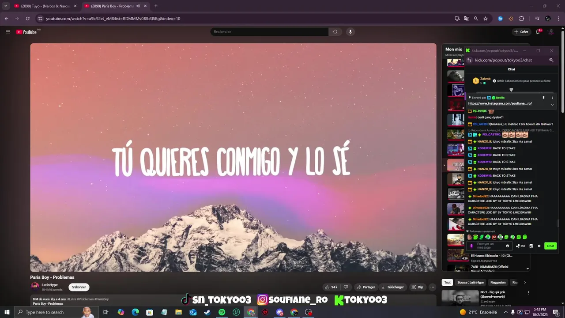This screenshot has height=318, width=565.
Task: Bookmark this page with star icon
Action: pyautogui.click(x=486, y=19)
